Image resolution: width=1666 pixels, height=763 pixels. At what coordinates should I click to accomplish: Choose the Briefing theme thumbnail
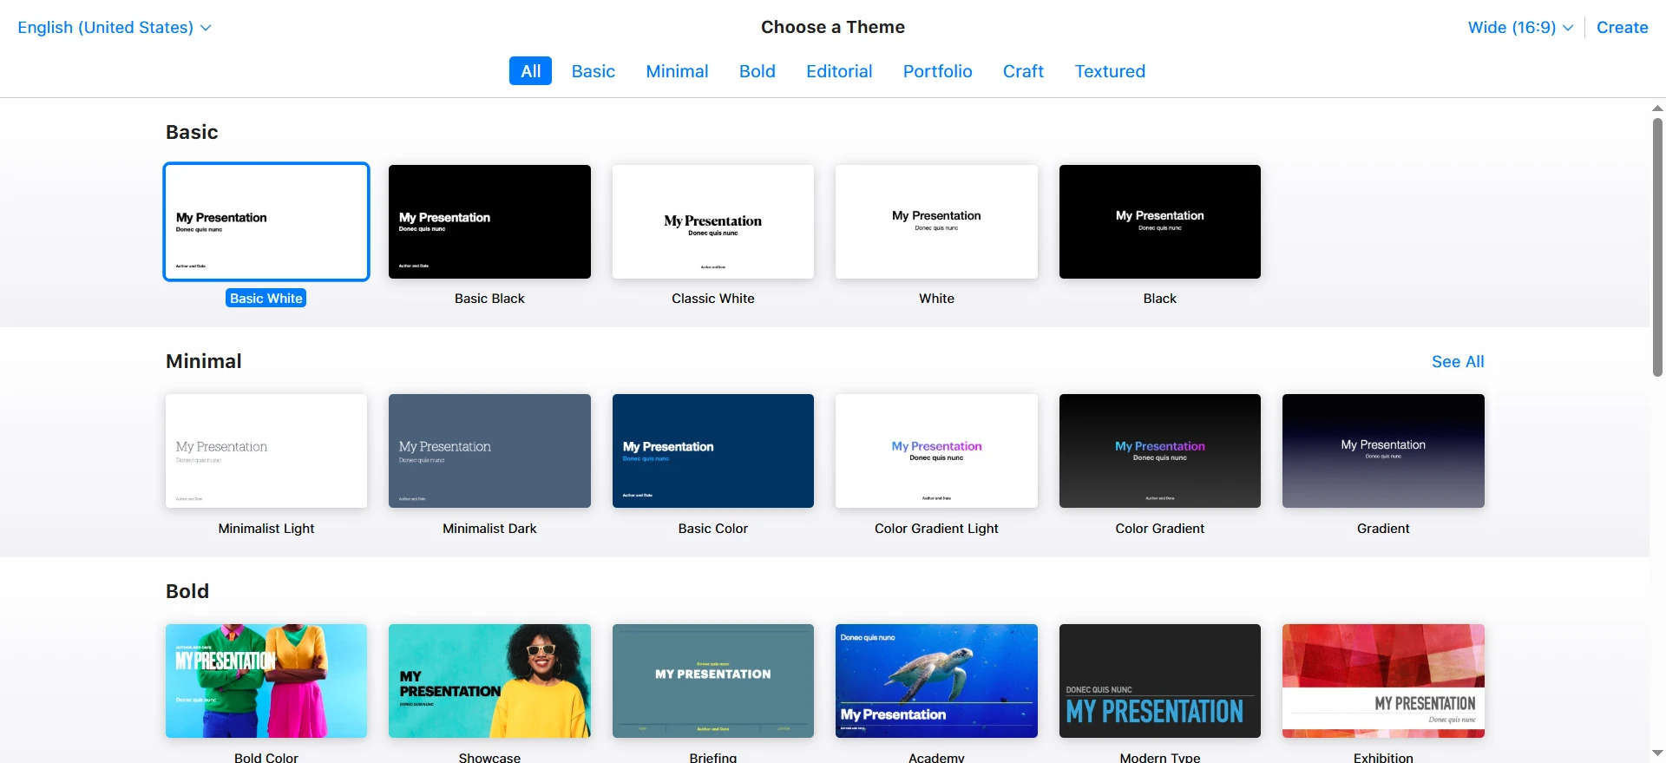pyautogui.click(x=713, y=681)
